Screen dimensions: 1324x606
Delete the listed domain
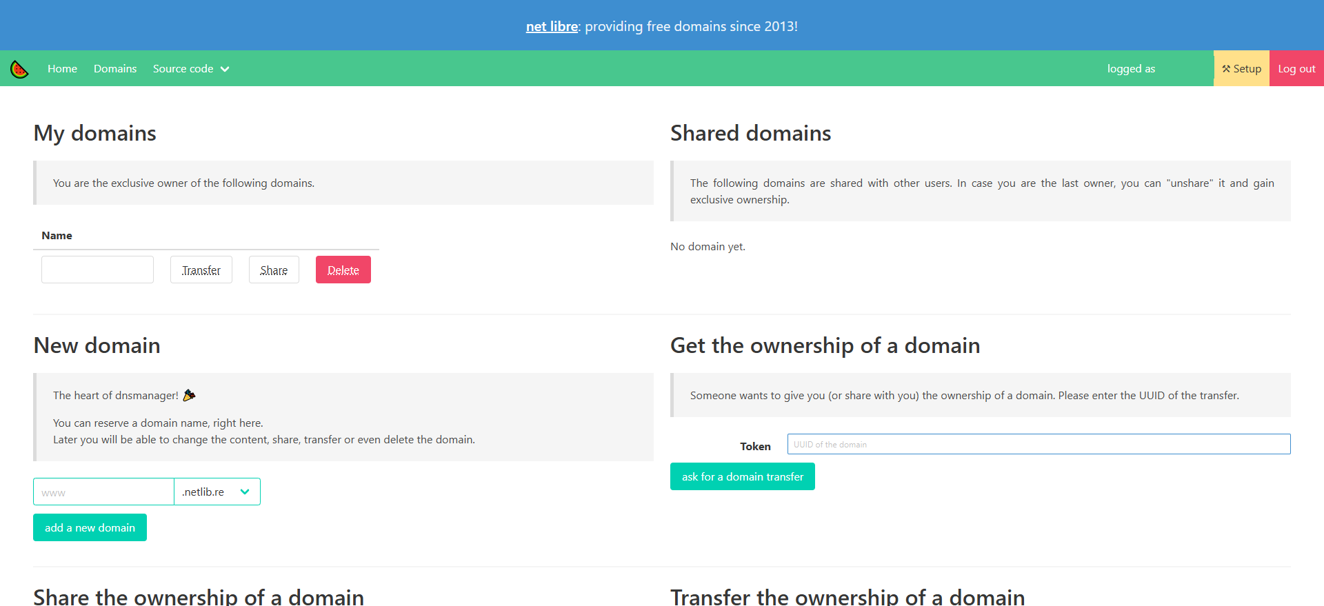[343, 270]
